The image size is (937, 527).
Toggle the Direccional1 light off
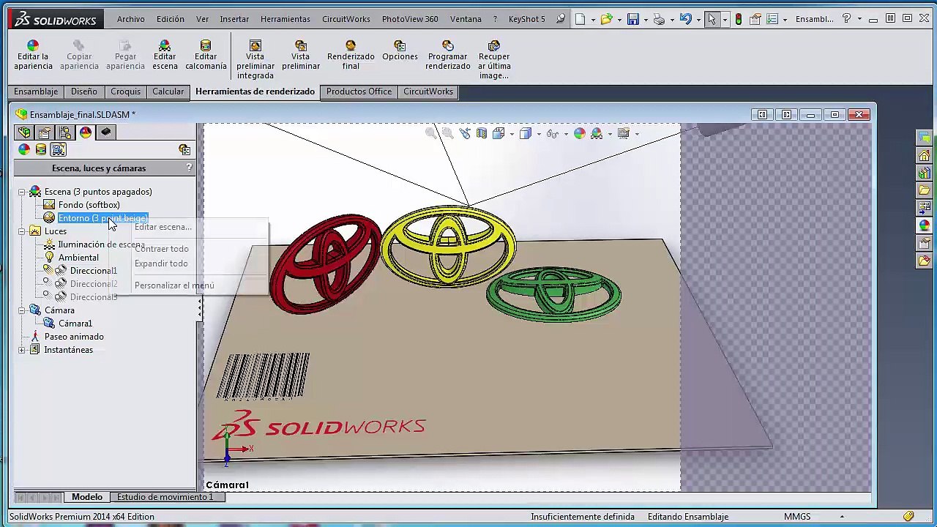48,269
